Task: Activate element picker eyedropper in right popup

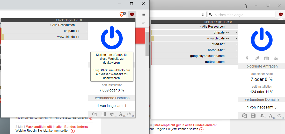Action: pos(257,58)
